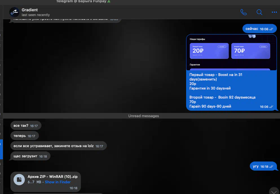Click the Unread messages divider bar

(x=143, y=116)
